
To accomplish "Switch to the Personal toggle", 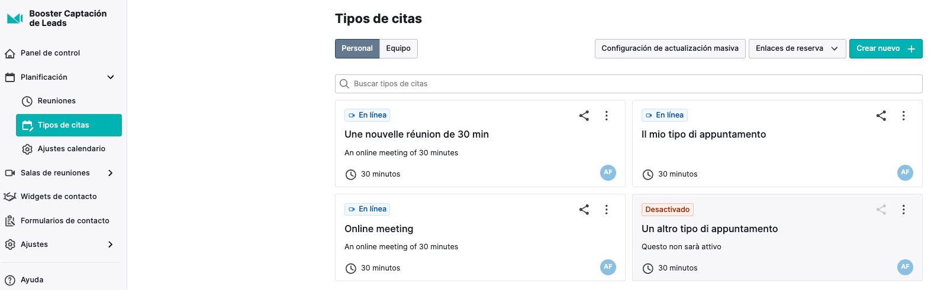I will pos(357,48).
